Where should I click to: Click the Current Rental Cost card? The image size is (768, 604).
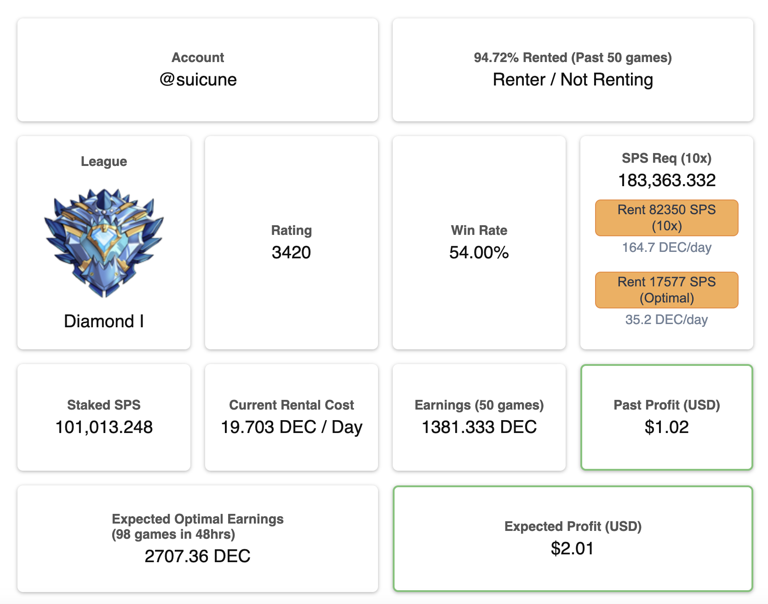click(292, 417)
